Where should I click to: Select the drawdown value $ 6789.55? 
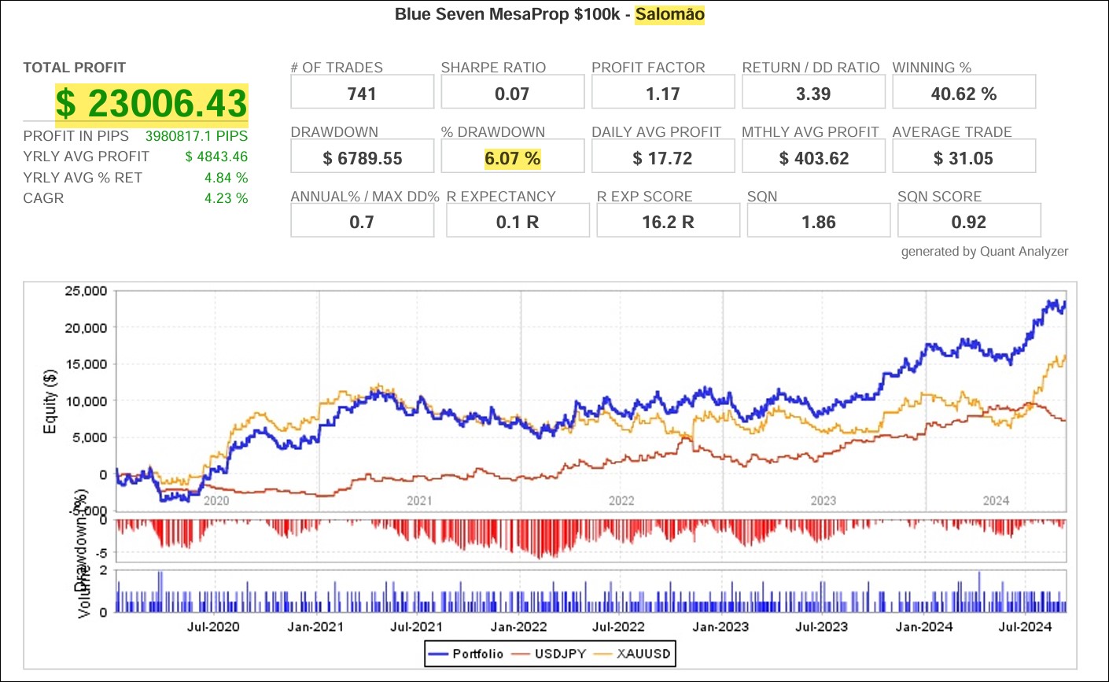pyautogui.click(x=363, y=158)
